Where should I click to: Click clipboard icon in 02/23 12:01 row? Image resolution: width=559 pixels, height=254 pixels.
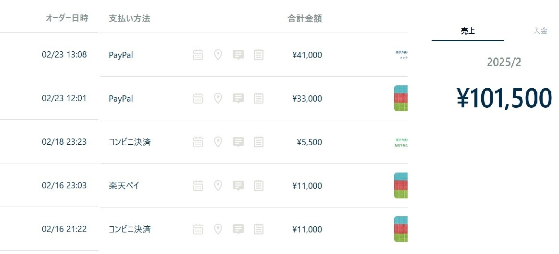(x=259, y=98)
